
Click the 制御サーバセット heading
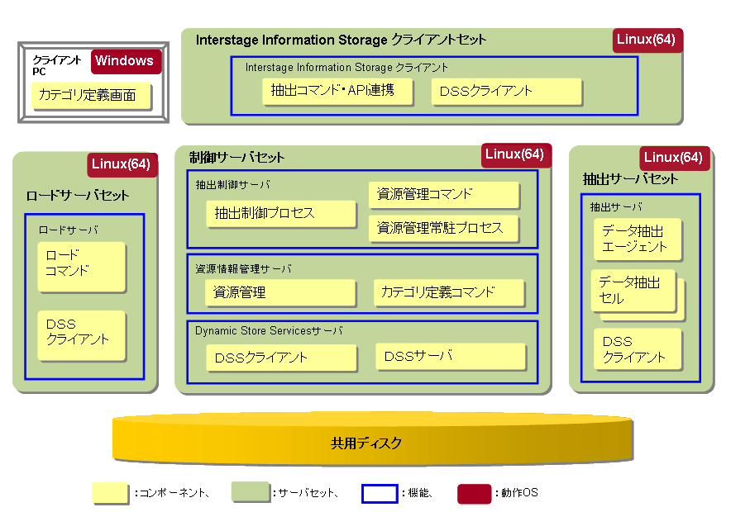236,157
